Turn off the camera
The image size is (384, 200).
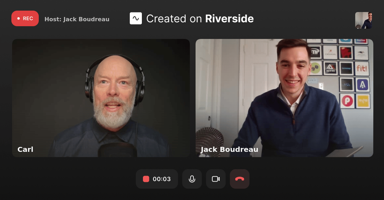216,179
